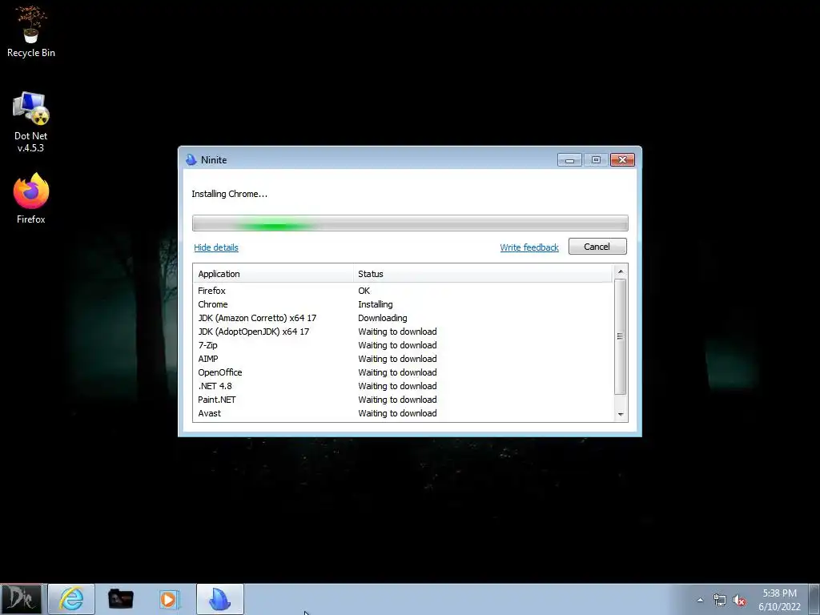This screenshot has height=615, width=820.
Task: Close the Ninite window
Action: (622, 159)
